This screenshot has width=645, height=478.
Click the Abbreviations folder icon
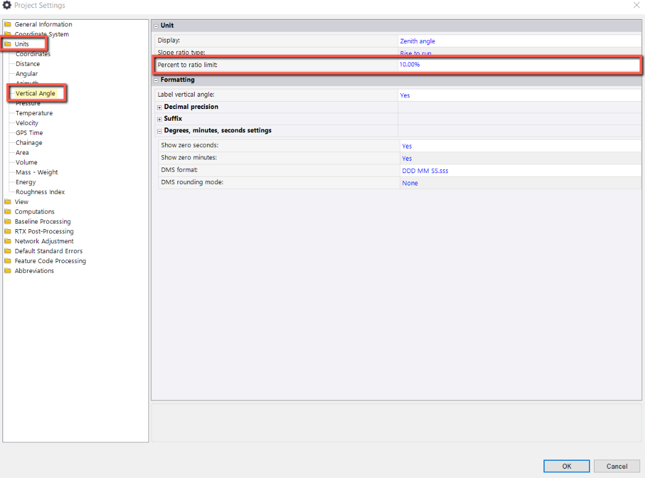click(x=8, y=271)
